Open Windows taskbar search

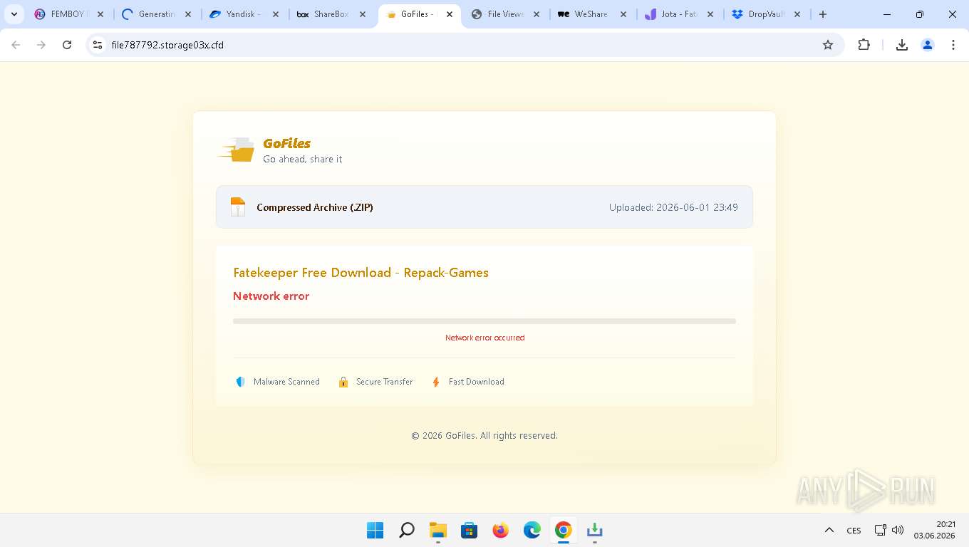click(x=406, y=530)
